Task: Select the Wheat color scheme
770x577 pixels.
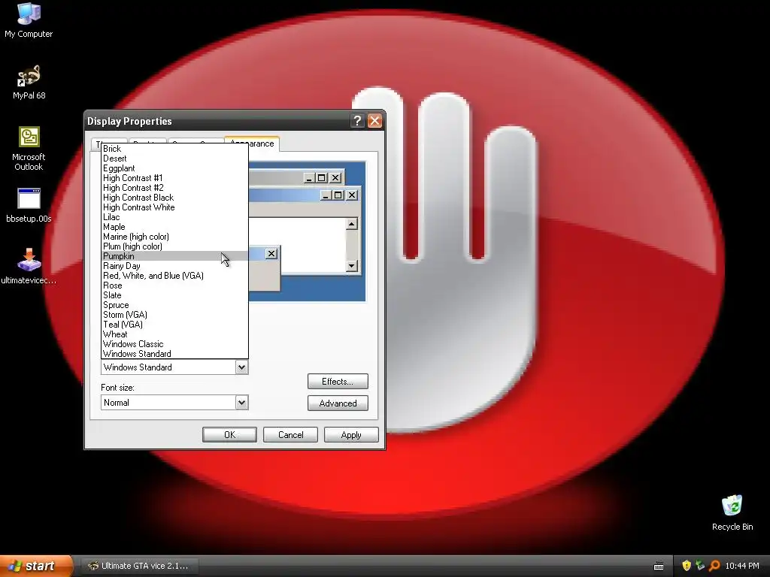Action: click(x=174, y=334)
